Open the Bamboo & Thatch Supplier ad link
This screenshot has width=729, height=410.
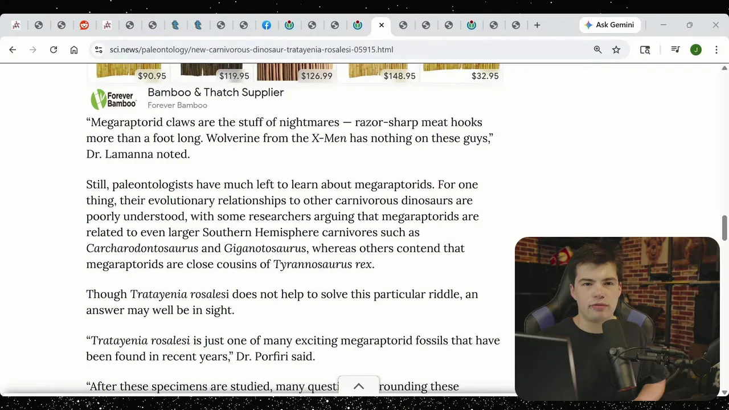click(x=215, y=92)
